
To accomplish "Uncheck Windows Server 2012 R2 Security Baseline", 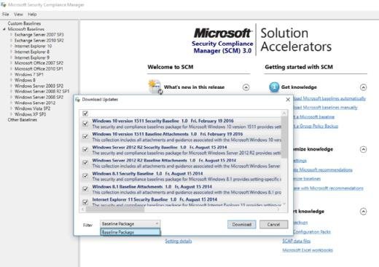I will pyautogui.click(x=85, y=150).
